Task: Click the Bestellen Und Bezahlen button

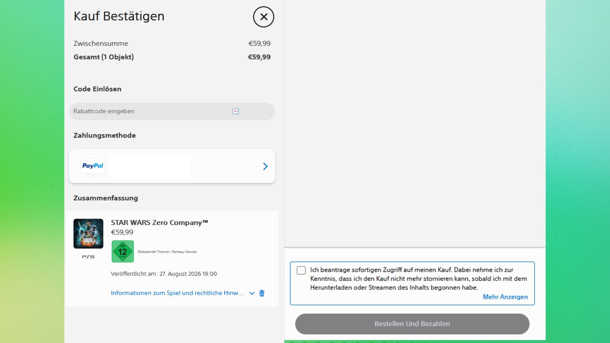Action: [412, 324]
